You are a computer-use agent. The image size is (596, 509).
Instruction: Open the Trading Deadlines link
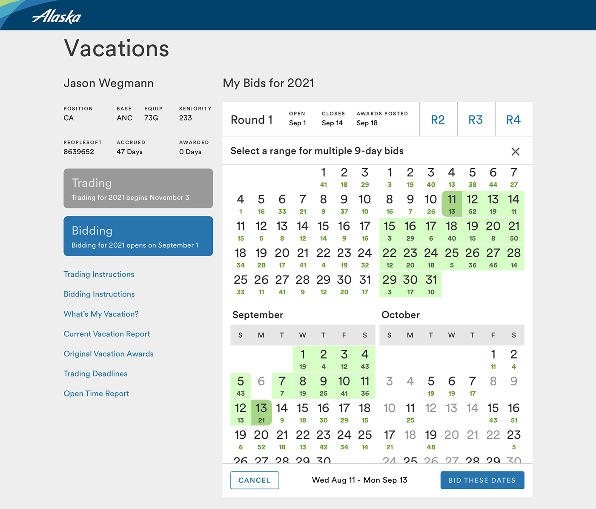[96, 374]
